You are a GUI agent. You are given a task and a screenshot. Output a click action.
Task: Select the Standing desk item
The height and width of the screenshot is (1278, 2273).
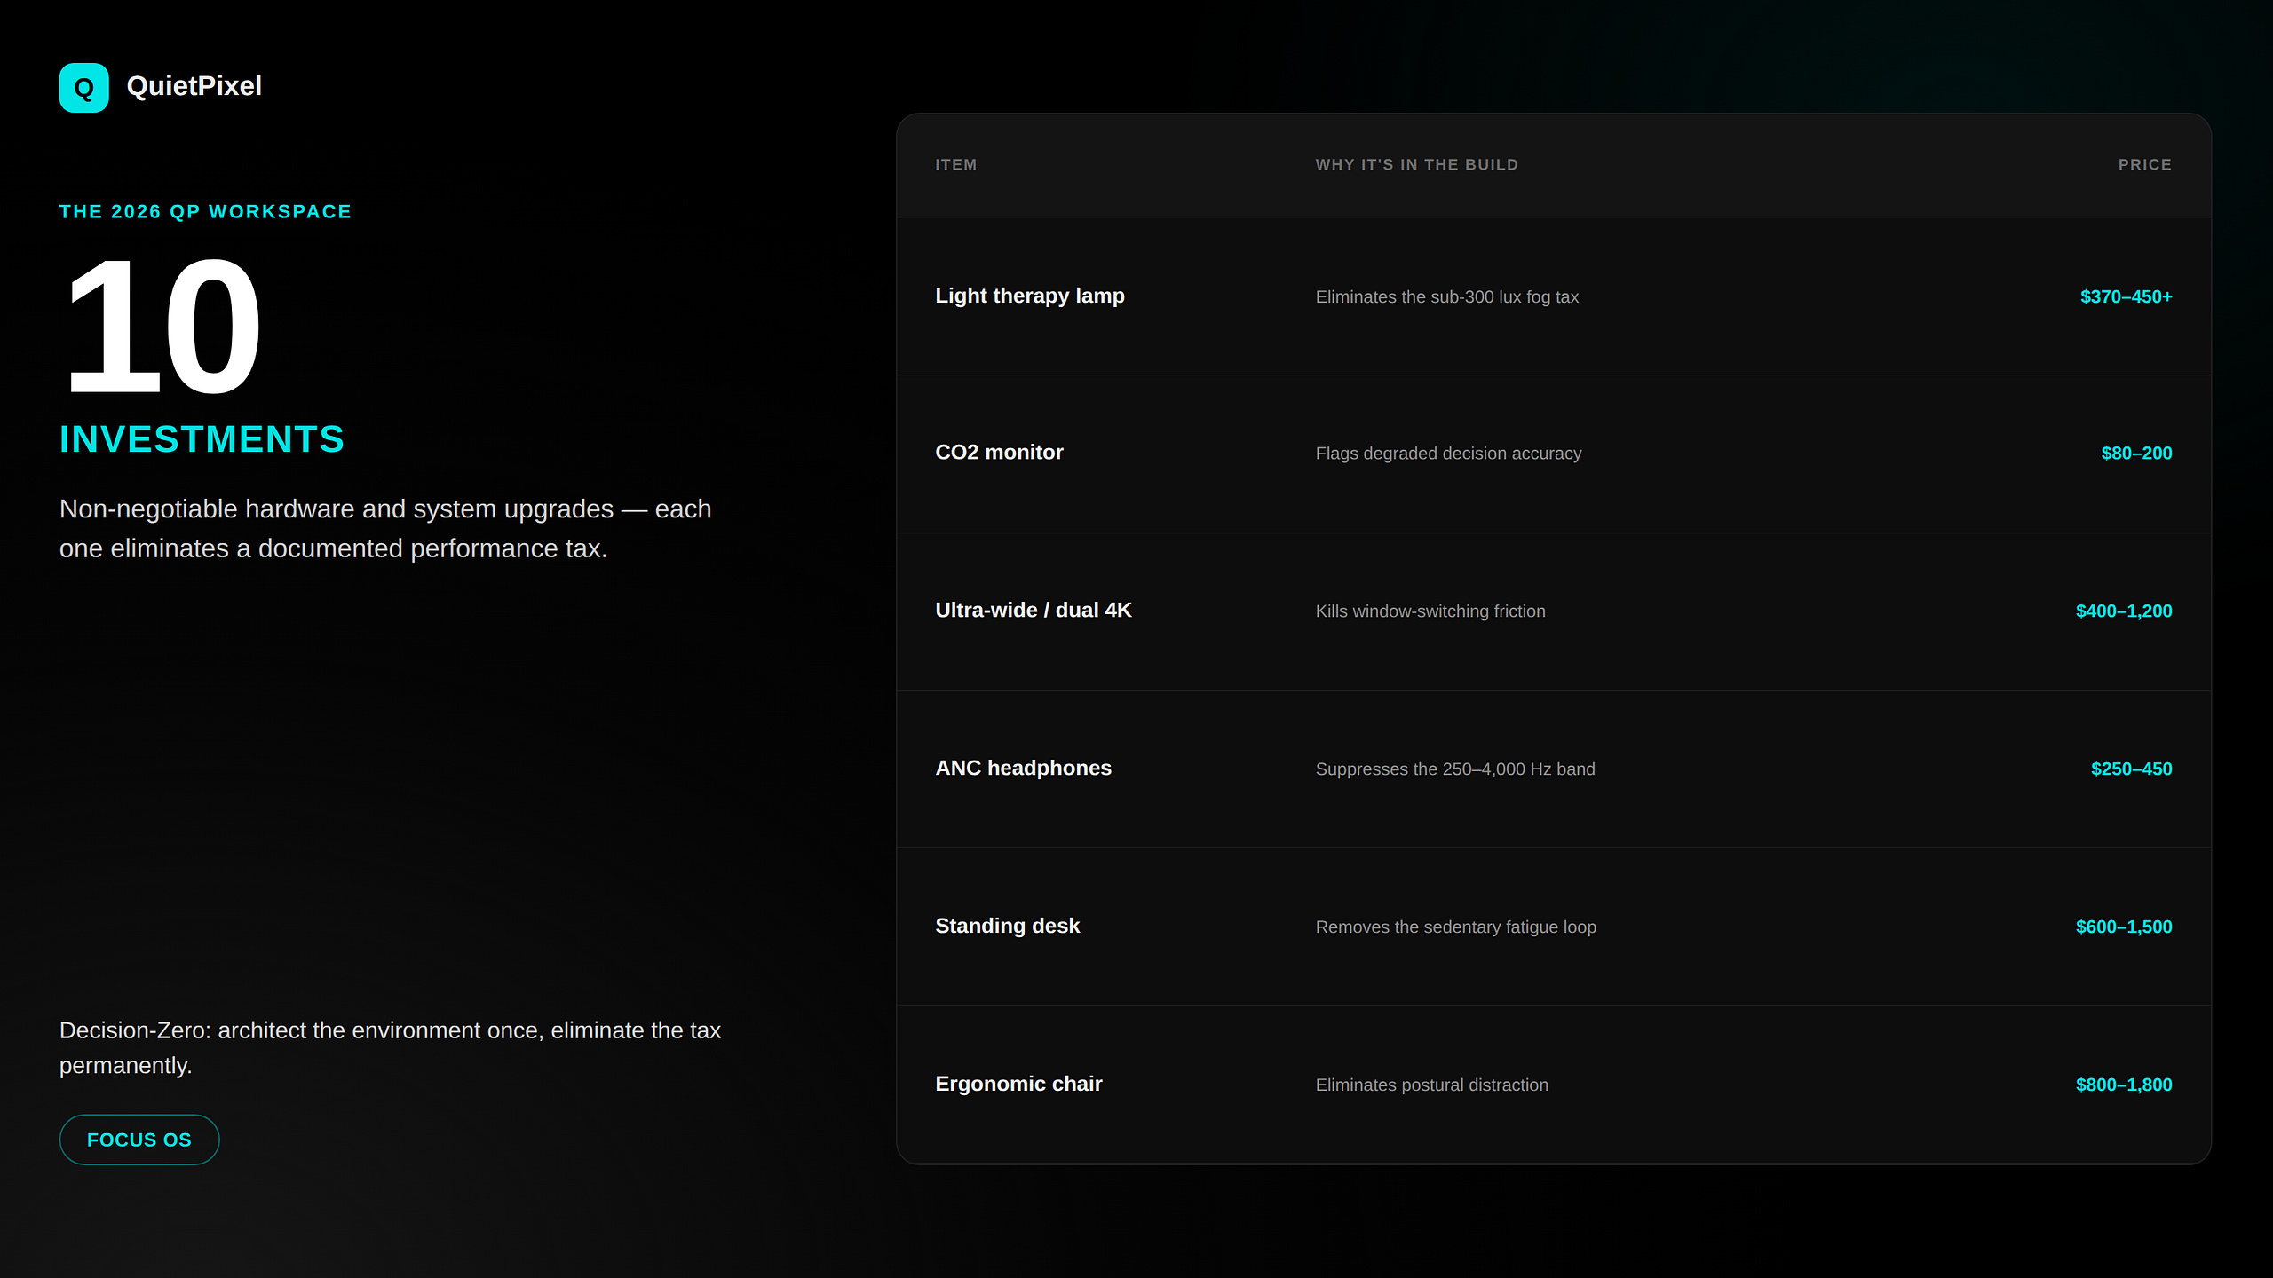click(1007, 926)
